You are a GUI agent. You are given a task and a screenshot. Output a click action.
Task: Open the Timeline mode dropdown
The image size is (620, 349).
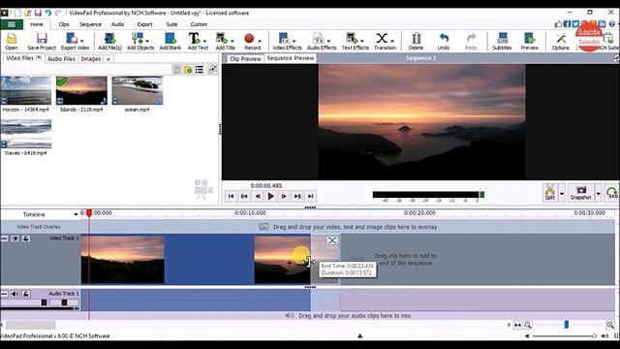[76, 214]
